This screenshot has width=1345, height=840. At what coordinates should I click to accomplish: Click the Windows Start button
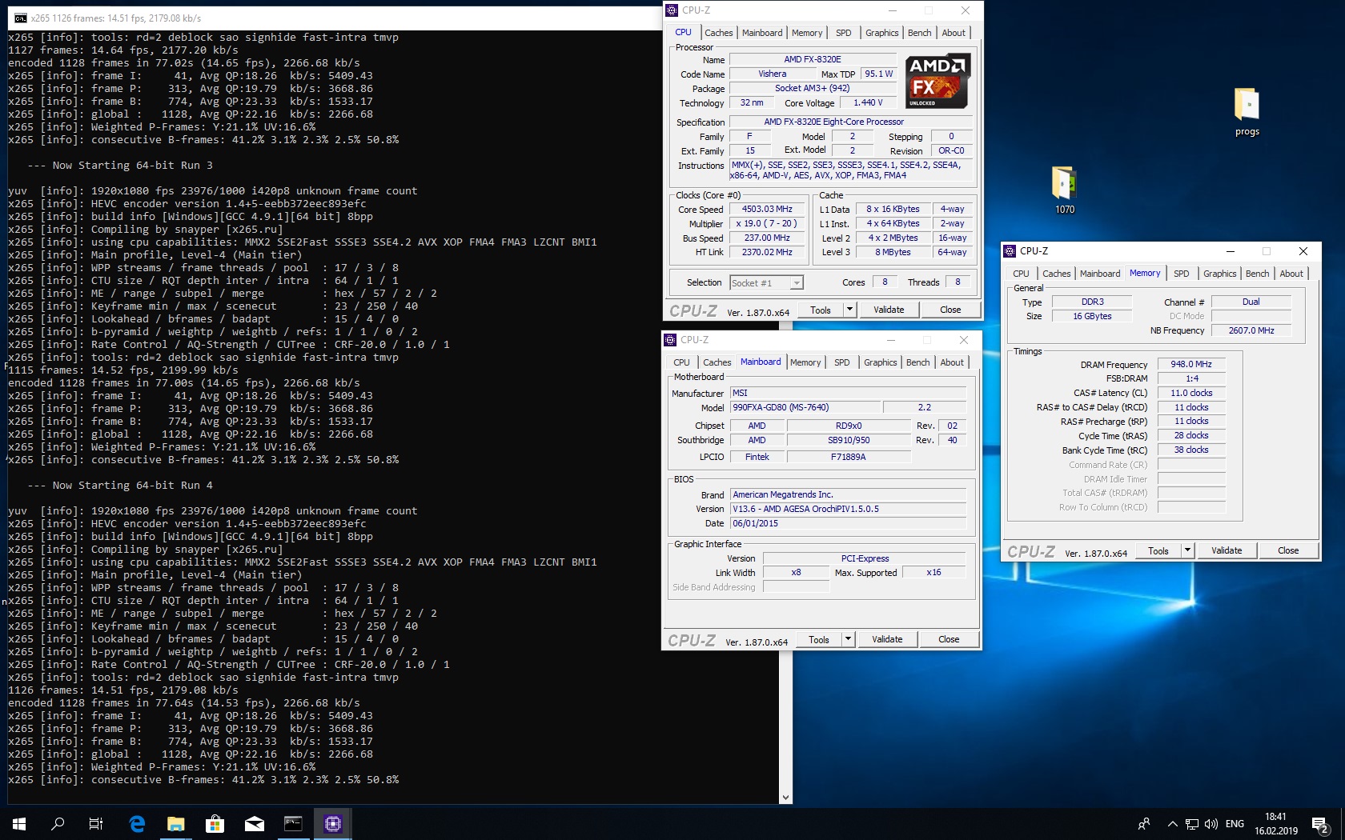19,823
